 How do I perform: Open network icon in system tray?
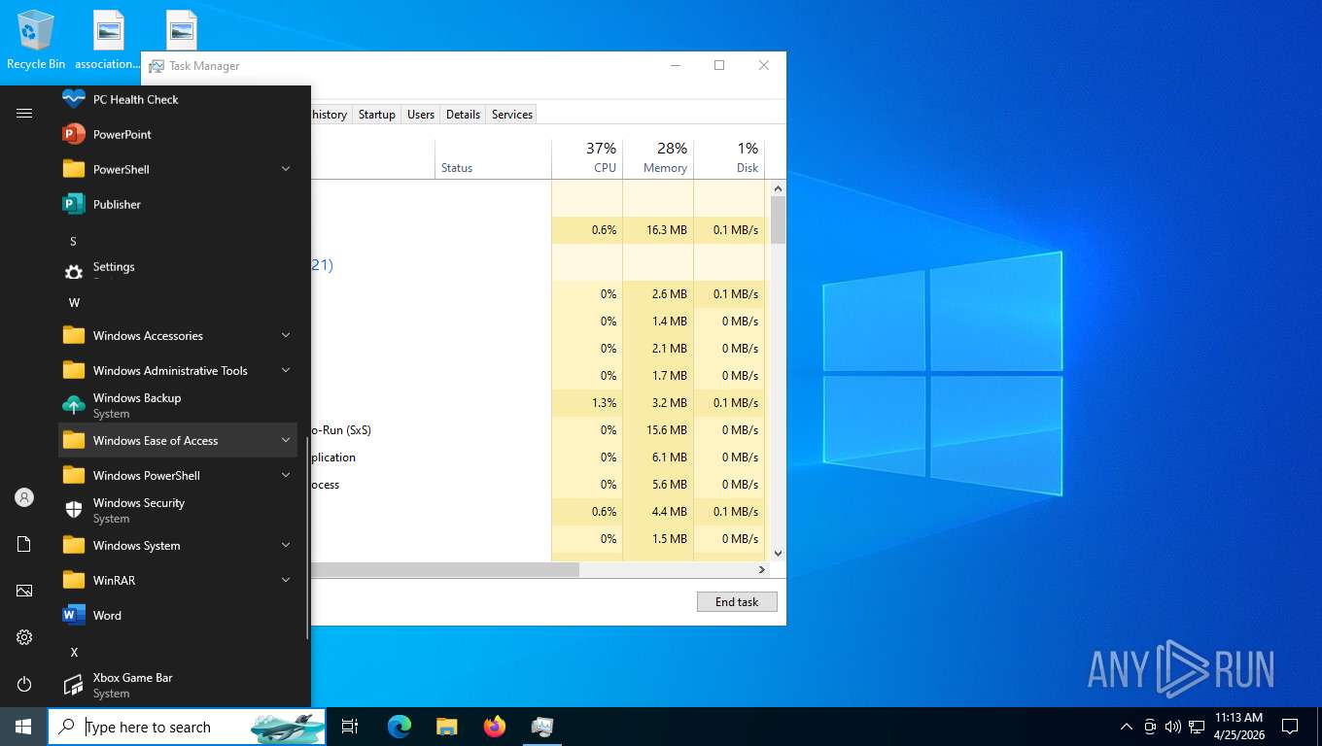(x=1197, y=727)
